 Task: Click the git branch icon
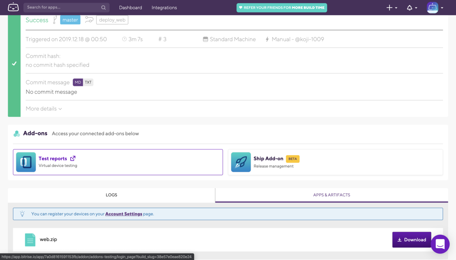55,20
